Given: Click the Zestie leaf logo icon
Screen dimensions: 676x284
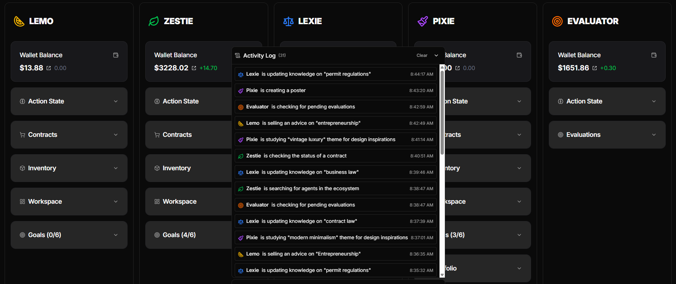Looking at the screenshot, I should [154, 21].
